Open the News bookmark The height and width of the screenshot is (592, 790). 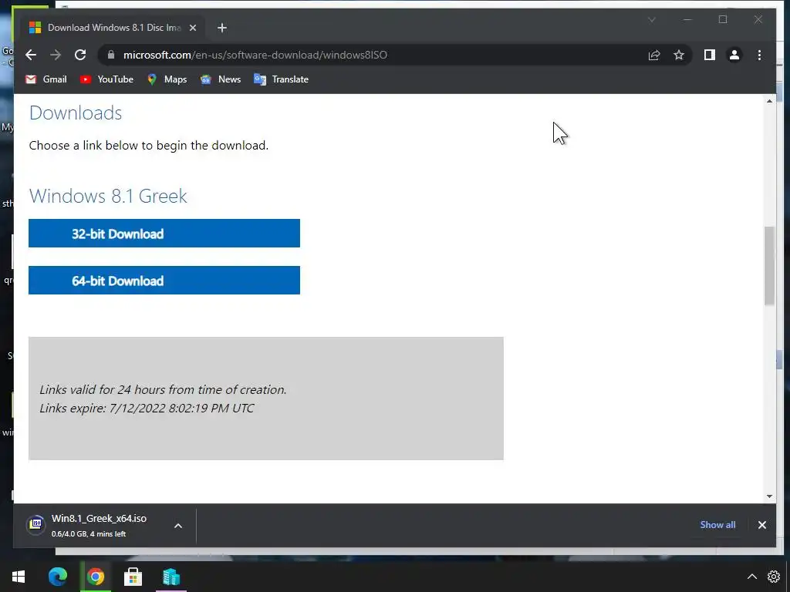(220, 79)
